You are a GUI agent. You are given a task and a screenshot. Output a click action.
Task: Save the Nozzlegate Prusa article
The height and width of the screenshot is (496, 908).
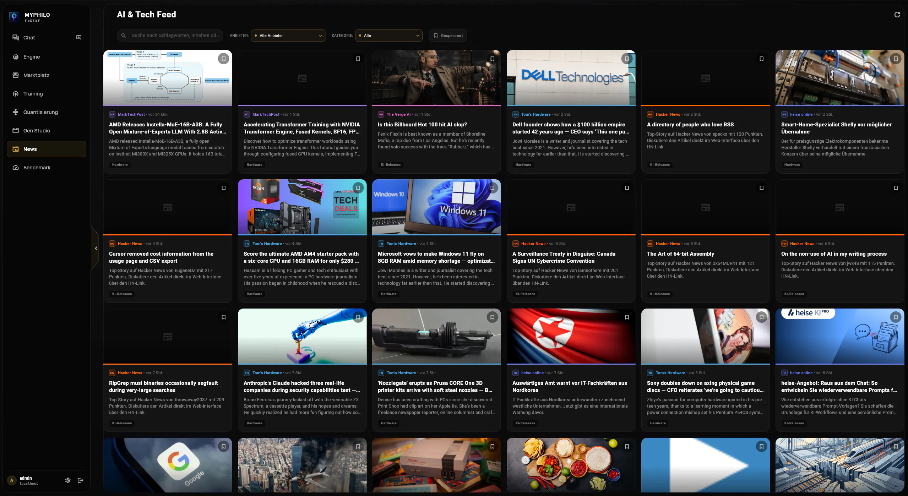pos(493,317)
